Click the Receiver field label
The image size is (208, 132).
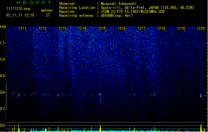tap(67, 12)
